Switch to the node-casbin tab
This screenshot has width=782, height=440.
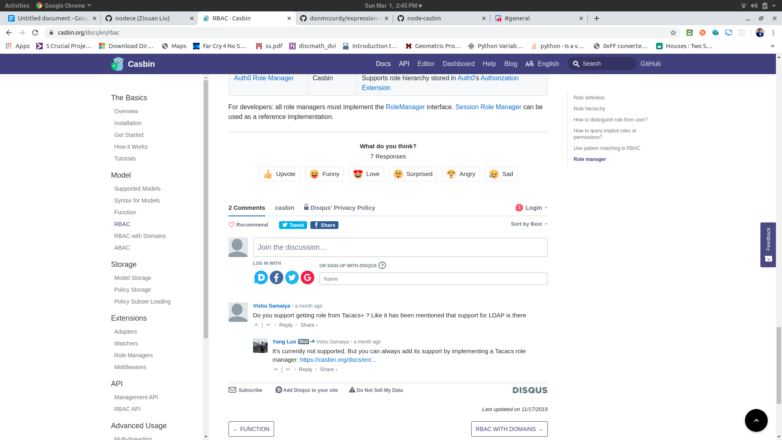[441, 18]
